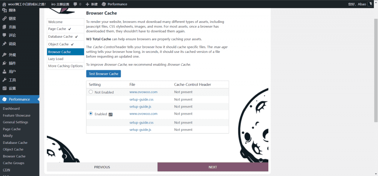This screenshot has width=378, height=176.
Task: Click the Performance cube icon in admin bar
Action: click(x=104, y=4)
